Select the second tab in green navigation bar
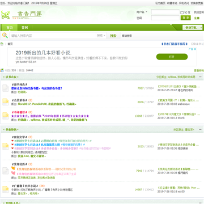Image resolution: width=204 pixels, height=204 pixels. click(24, 28)
